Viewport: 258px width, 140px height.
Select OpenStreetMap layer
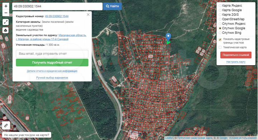[220, 19]
